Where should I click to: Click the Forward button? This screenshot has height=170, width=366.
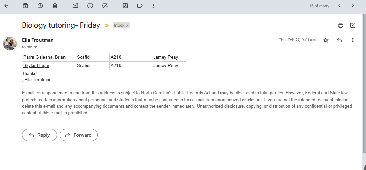coord(78,135)
